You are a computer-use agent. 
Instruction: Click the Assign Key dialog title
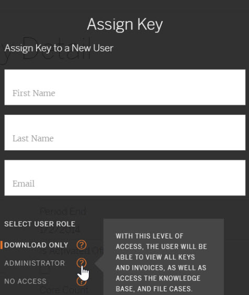[x=125, y=25]
